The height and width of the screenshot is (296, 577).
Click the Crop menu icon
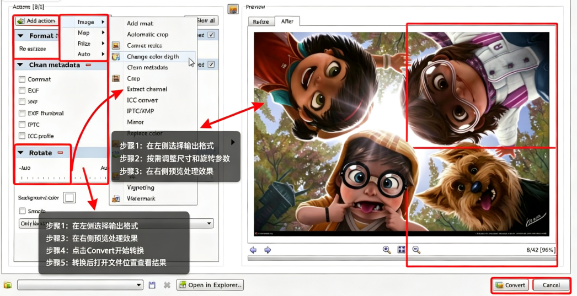pyautogui.click(x=116, y=78)
